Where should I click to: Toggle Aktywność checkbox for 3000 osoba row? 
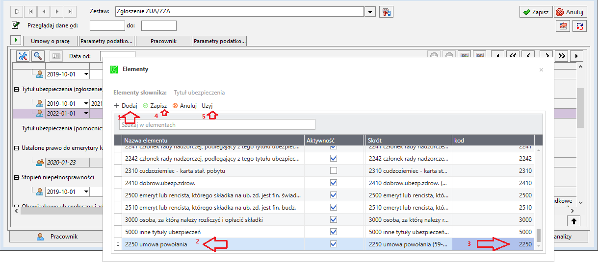[x=334, y=220]
